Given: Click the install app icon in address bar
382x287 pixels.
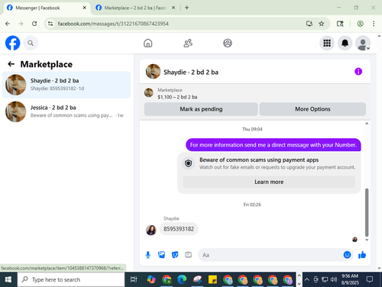Looking at the screenshot, I should click(x=309, y=24).
